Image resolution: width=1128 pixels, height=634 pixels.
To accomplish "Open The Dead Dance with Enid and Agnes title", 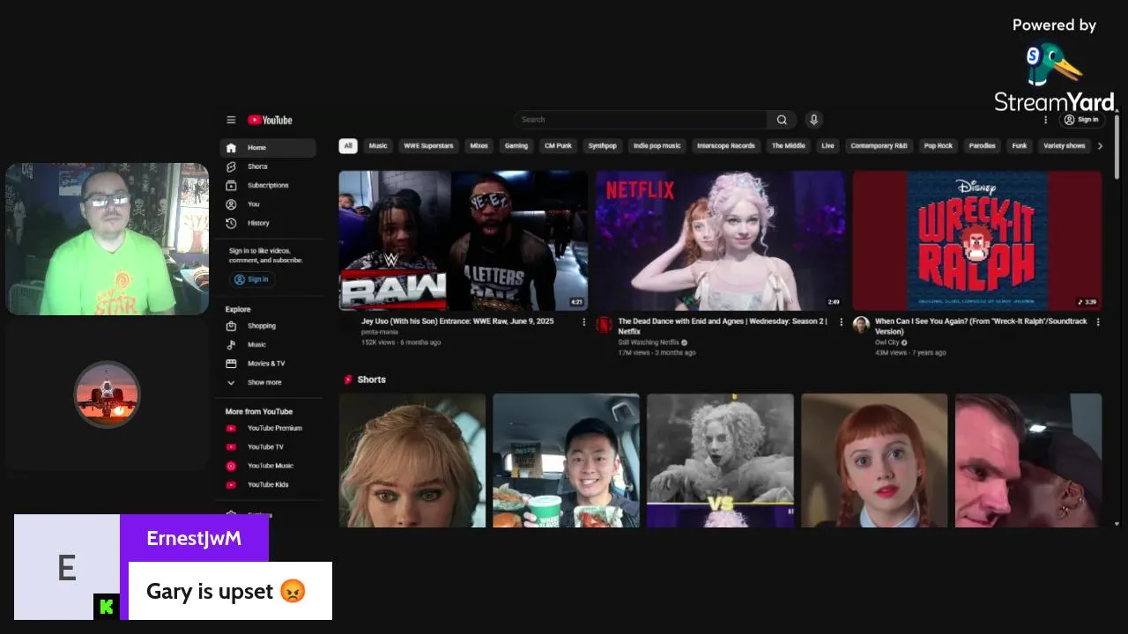I will [x=723, y=326].
